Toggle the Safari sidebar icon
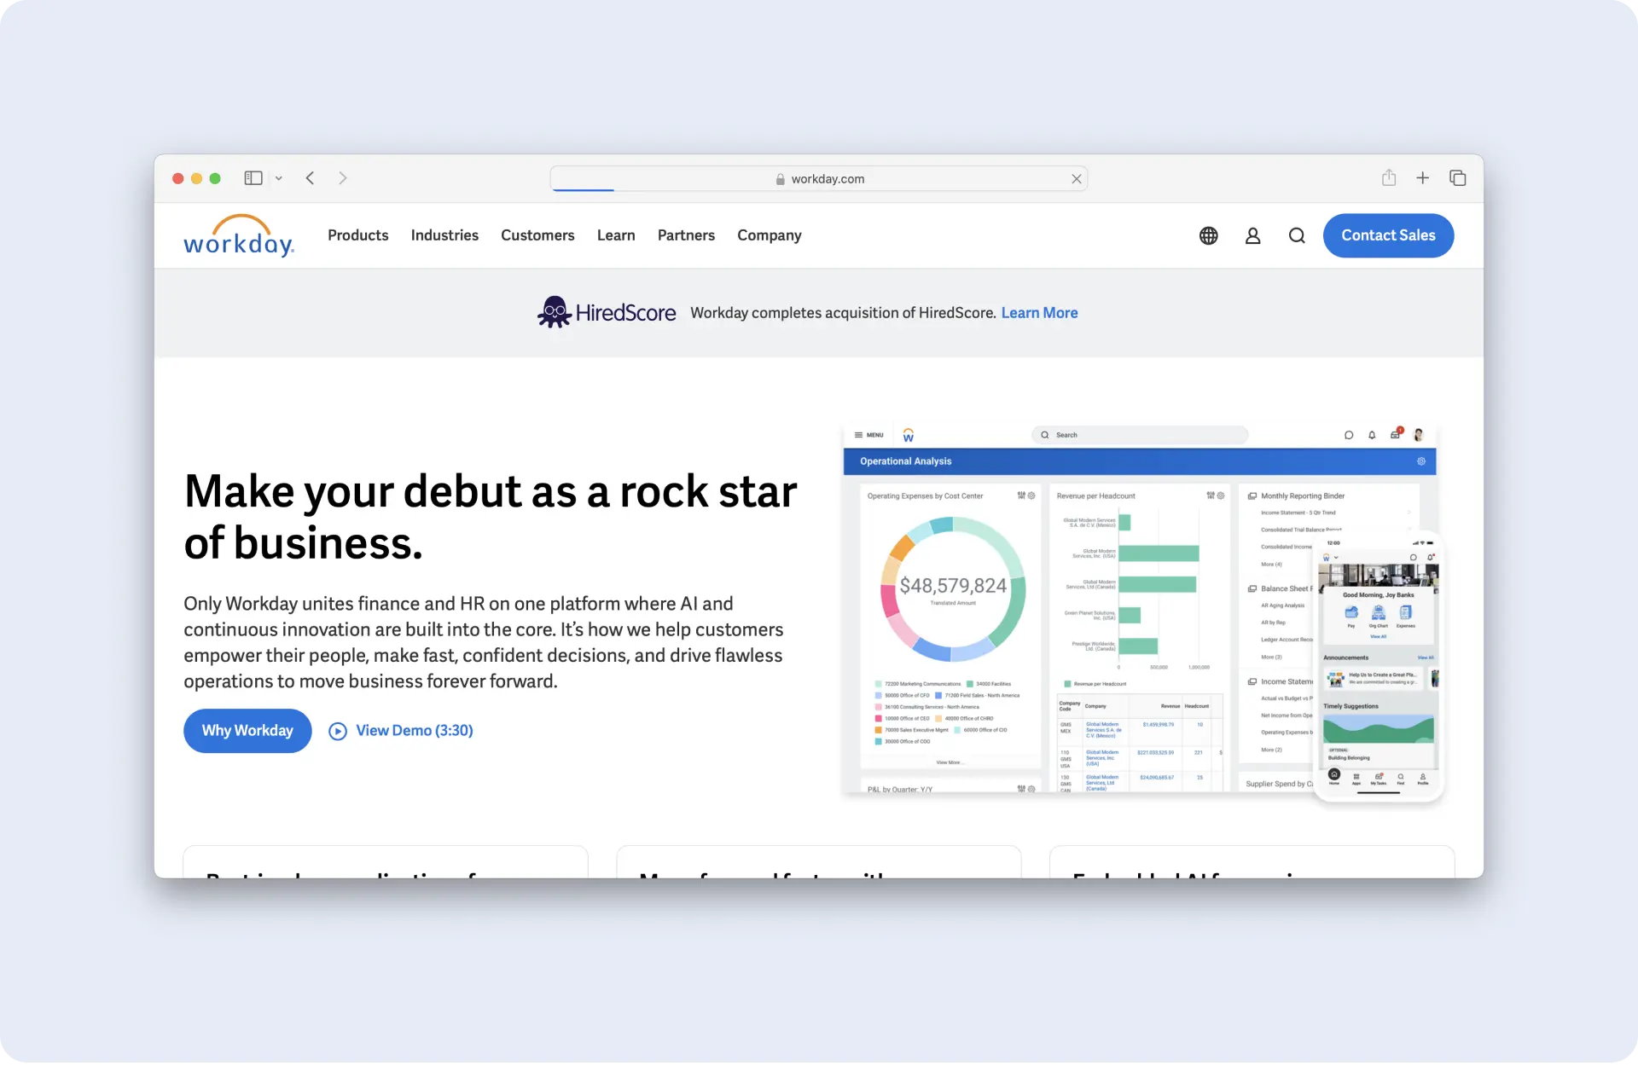This screenshot has width=1638, height=1066. (253, 178)
